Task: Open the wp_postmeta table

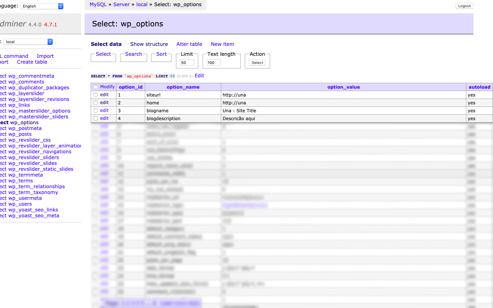Action: (x=25, y=128)
